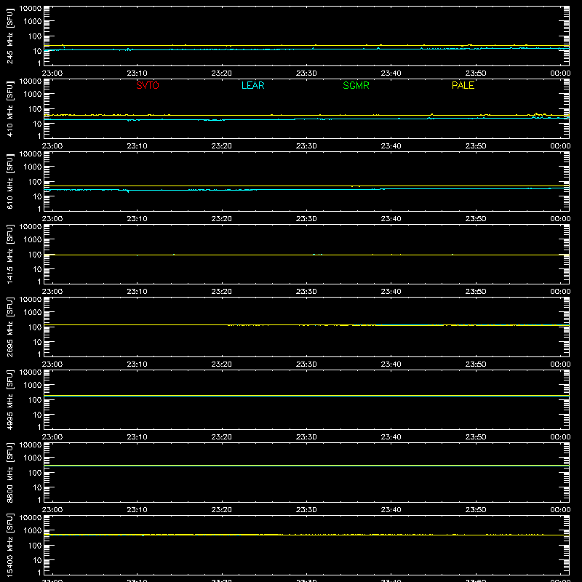Click 23:40 label under the 410 MHz plot
582x582 pixels.
(391, 146)
